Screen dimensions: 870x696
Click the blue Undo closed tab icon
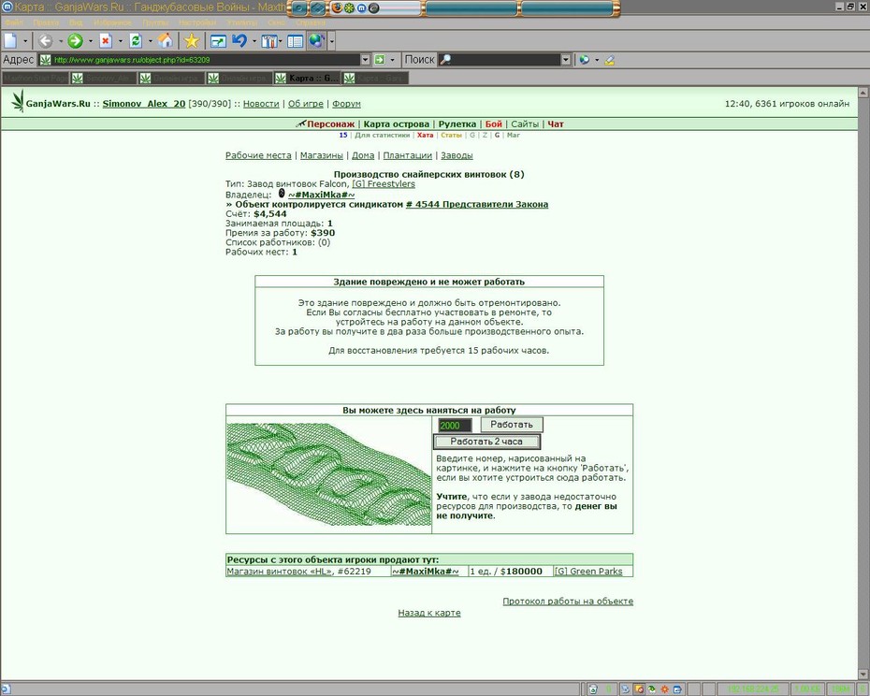[239, 40]
